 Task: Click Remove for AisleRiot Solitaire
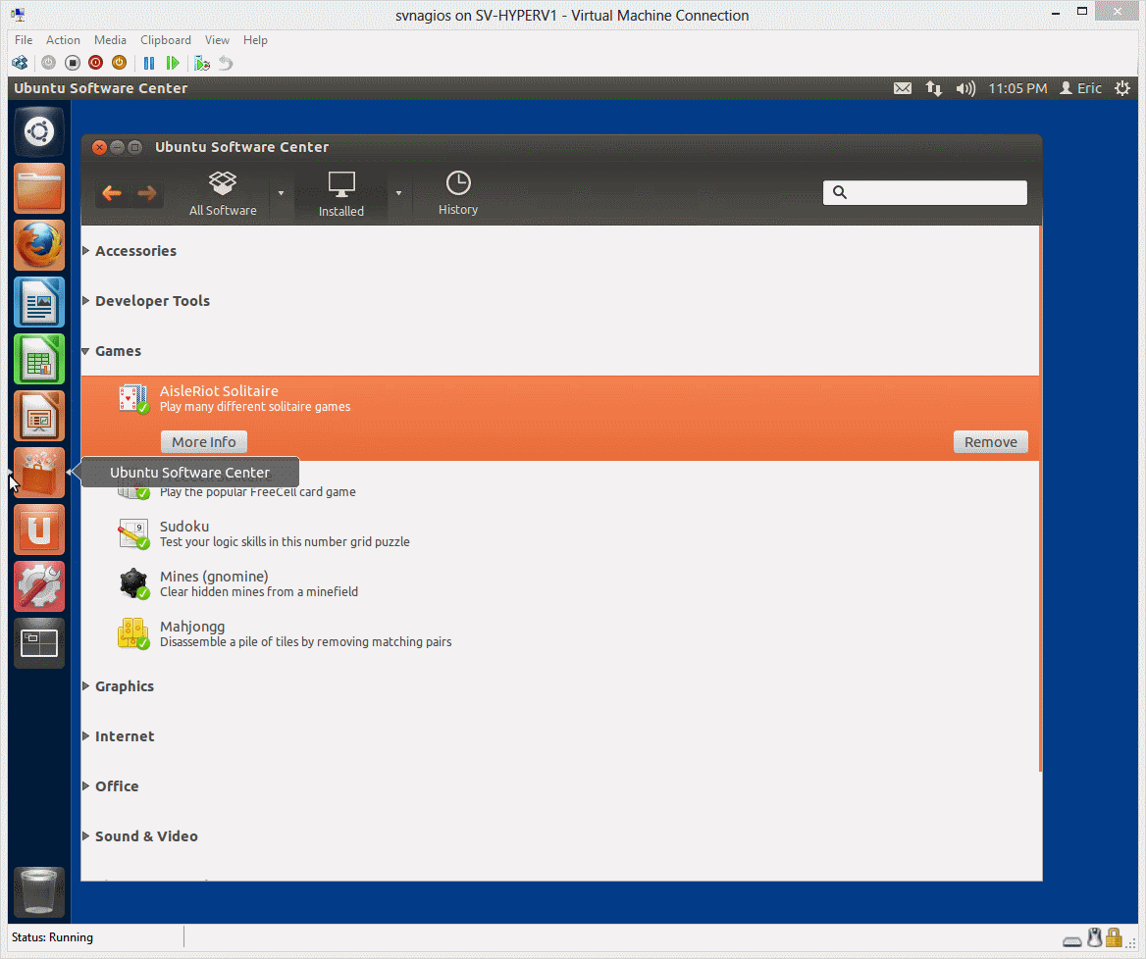click(990, 442)
